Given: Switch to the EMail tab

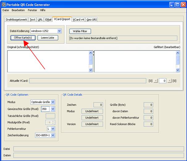Looking at the screenshot, I should pyautogui.click(x=48, y=20).
